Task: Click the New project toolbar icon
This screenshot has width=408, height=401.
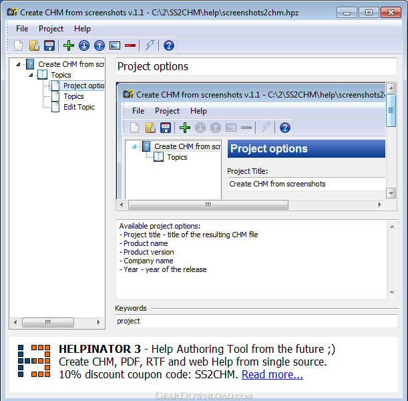Action: (18, 45)
